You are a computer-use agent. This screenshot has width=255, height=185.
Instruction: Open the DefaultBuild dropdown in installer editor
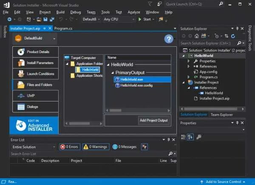click(x=54, y=39)
